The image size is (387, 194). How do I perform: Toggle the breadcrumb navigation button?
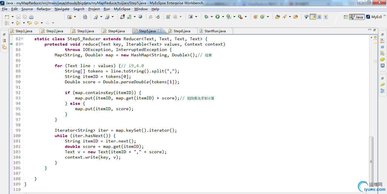306,17
